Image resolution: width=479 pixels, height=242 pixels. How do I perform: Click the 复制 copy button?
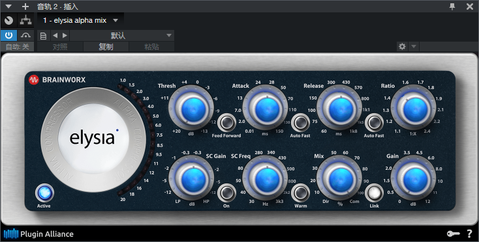click(x=106, y=47)
